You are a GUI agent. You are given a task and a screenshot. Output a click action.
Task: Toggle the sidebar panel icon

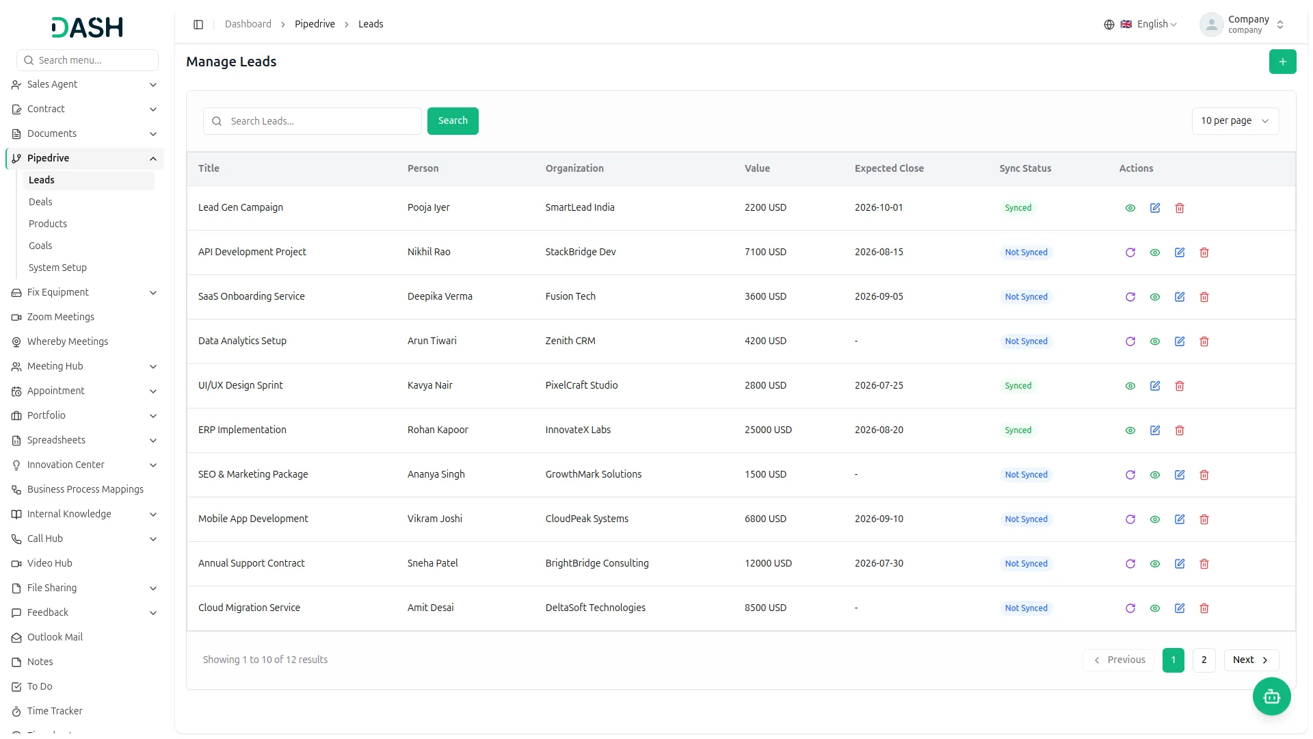point(198,25)
